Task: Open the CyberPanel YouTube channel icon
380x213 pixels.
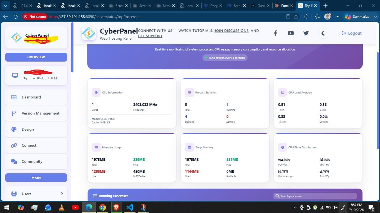Action: point(291,33)
